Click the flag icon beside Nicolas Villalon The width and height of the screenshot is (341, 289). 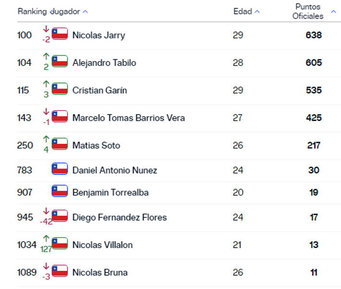point(60,243)
